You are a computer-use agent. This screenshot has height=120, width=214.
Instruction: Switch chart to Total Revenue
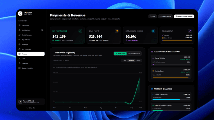(134, 54)
